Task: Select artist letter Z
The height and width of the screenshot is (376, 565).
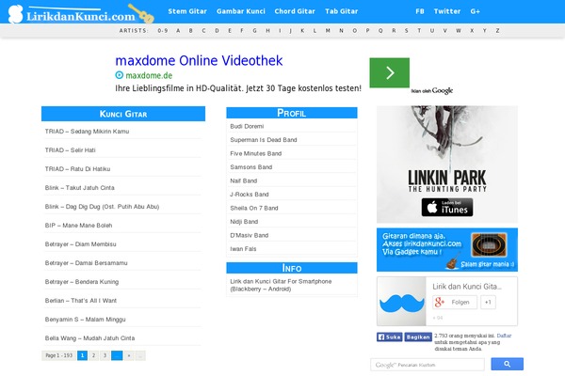Action: point(497,31)
